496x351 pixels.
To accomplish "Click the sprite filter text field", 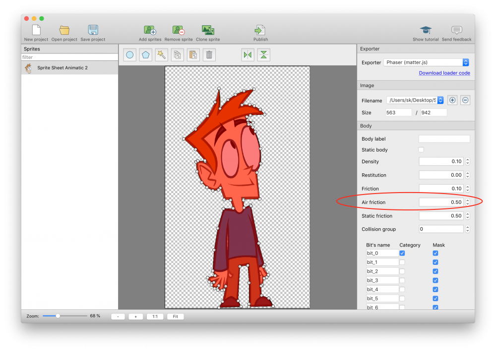I will coord(69,57).
